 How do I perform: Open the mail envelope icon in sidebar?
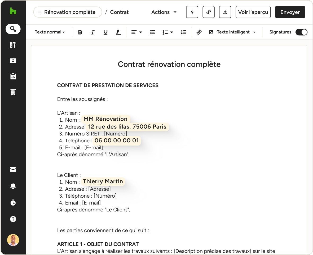(x=13, y=170)
